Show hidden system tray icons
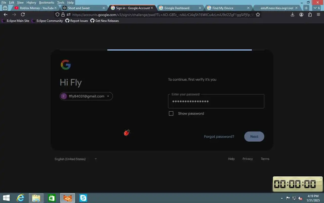 [x=282, y=198]
